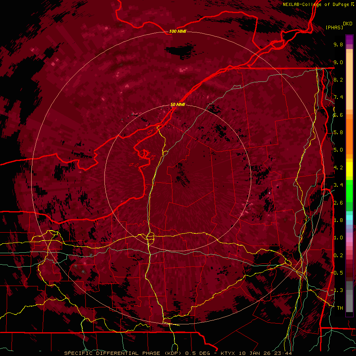Select the -0.5 legend value
Viewport: 356px width, 356px height.
[x=337, y=273]
